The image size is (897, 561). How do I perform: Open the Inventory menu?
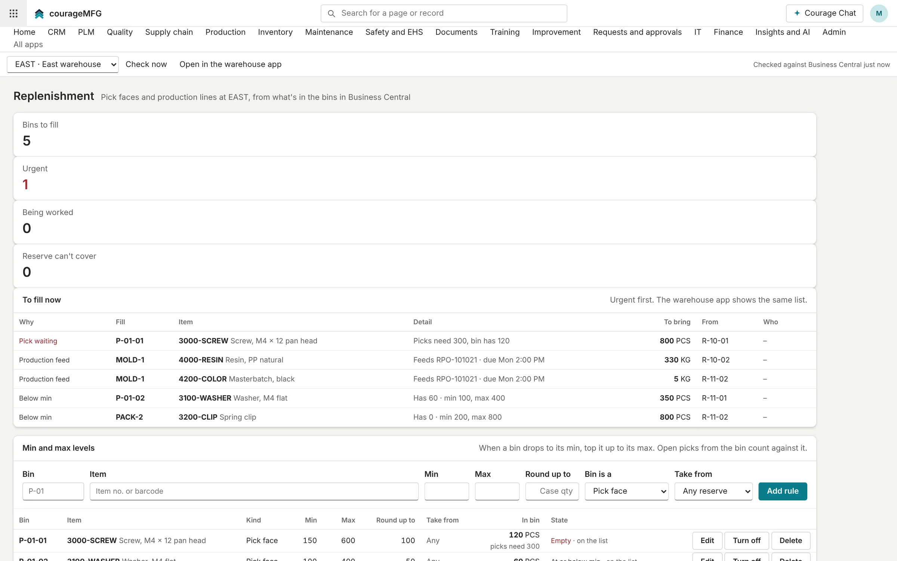click(x=275, y=32)
